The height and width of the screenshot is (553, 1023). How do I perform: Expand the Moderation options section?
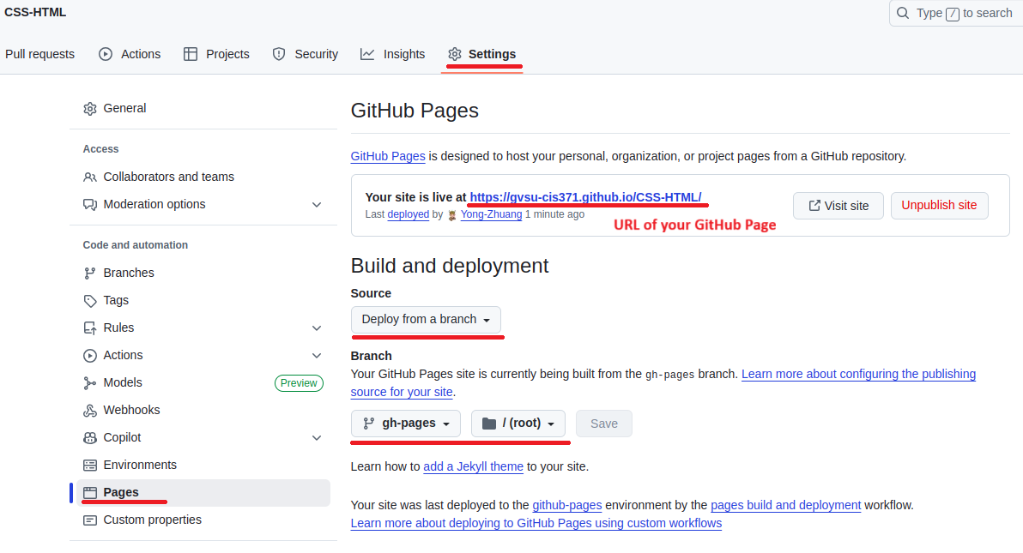pyautogui.click(x=317, y=204)
